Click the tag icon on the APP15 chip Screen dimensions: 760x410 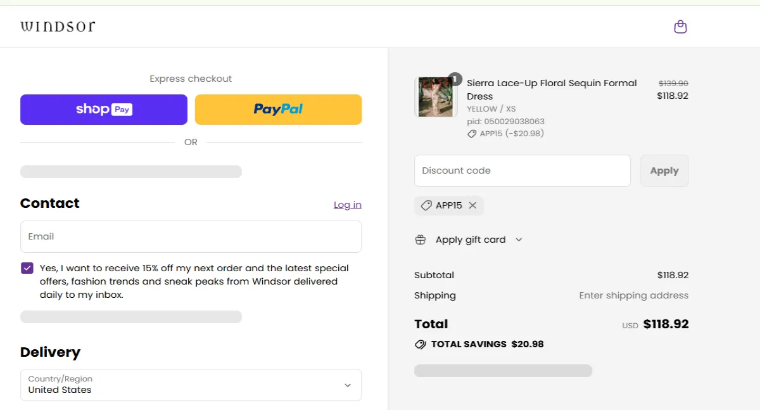tap(426, 205)
